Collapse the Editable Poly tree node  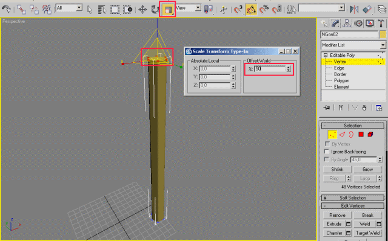(326, 55)
